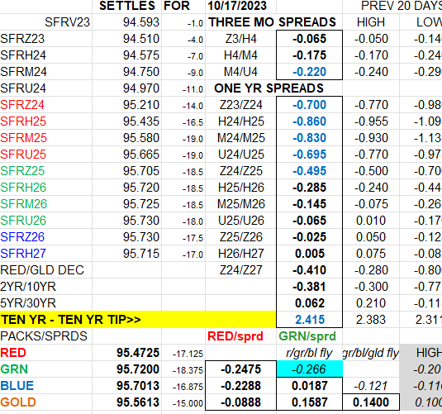Click the THREE MO SPREADS header cell

click(x=272, y=22)
